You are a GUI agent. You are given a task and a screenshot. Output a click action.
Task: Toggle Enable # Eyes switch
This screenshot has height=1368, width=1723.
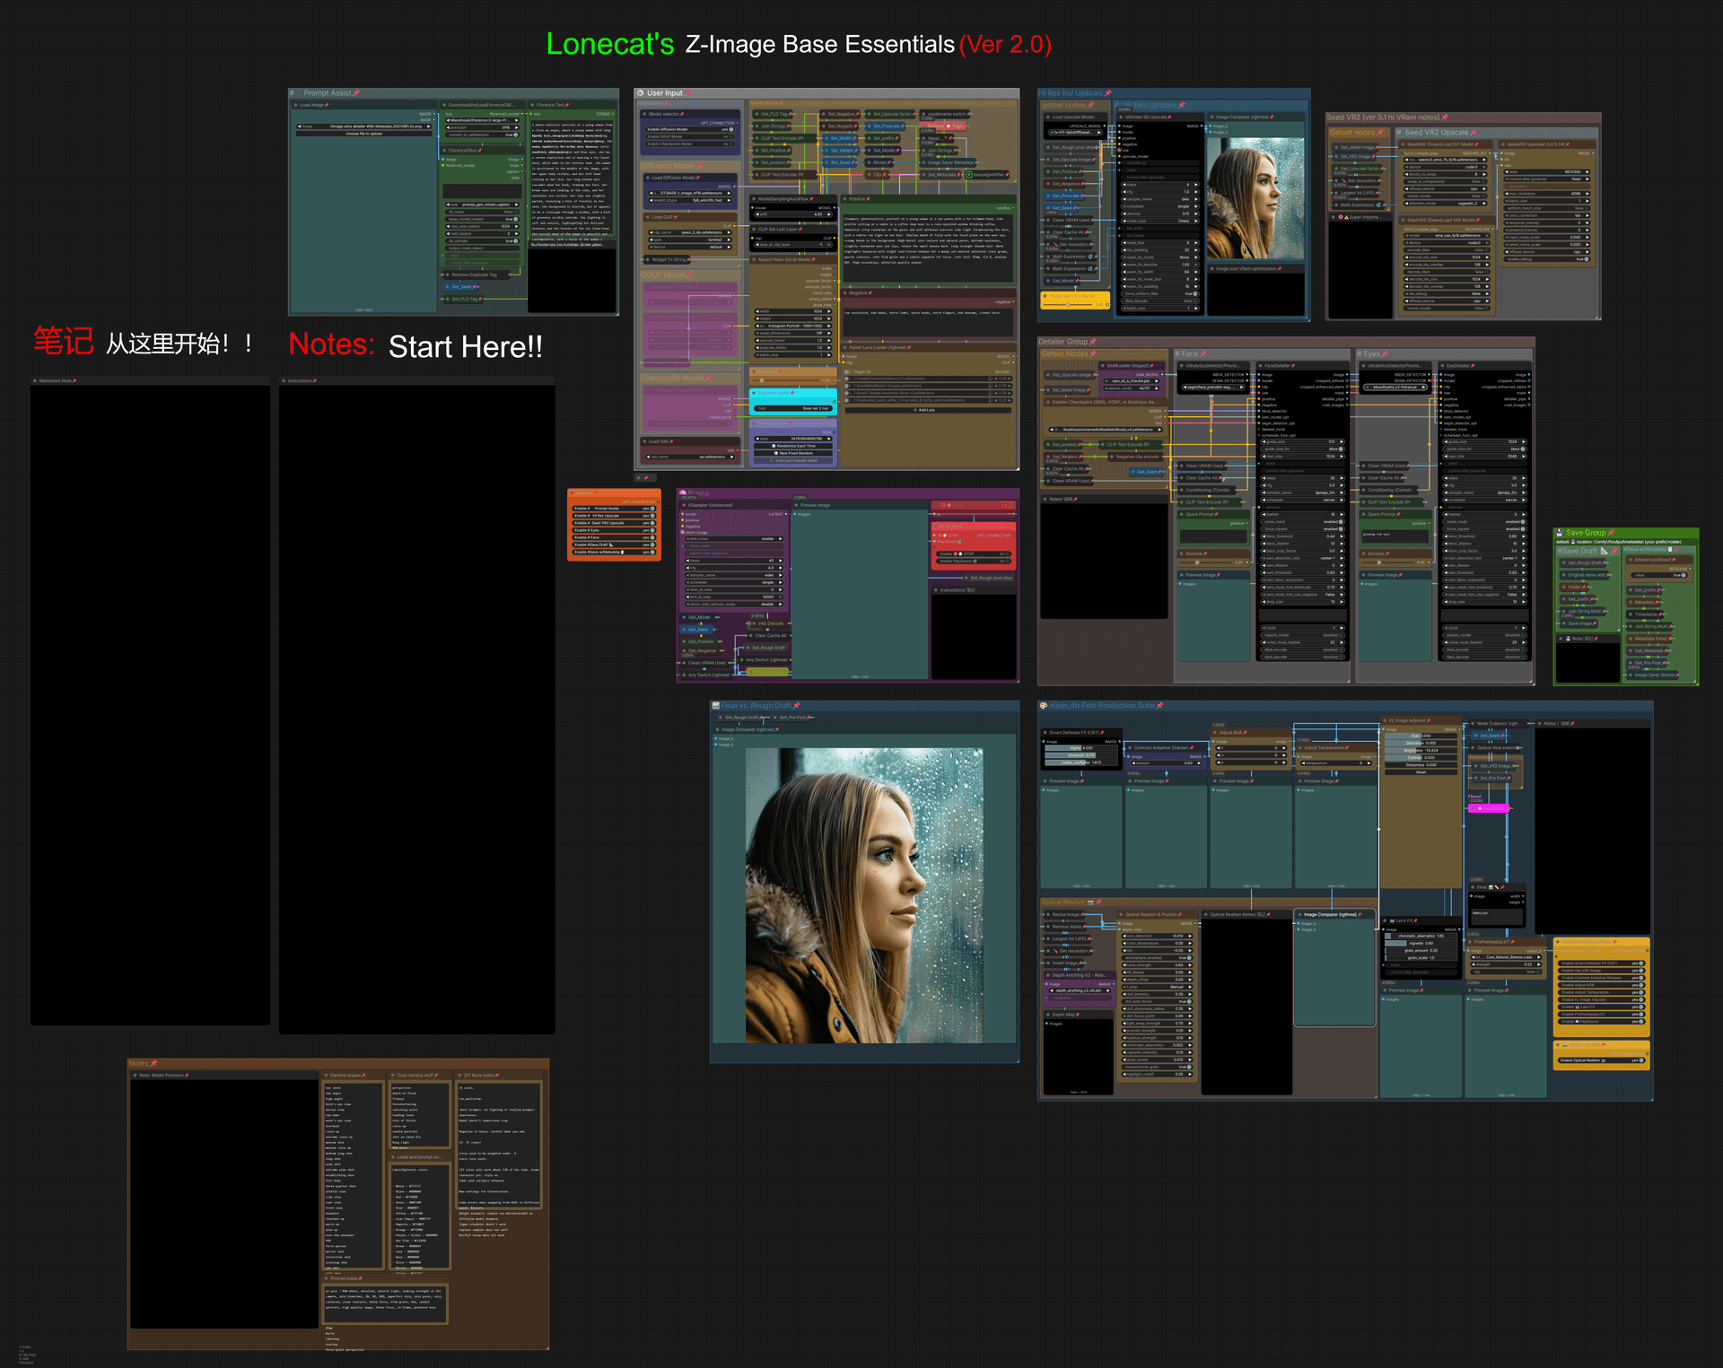point(652,530)
